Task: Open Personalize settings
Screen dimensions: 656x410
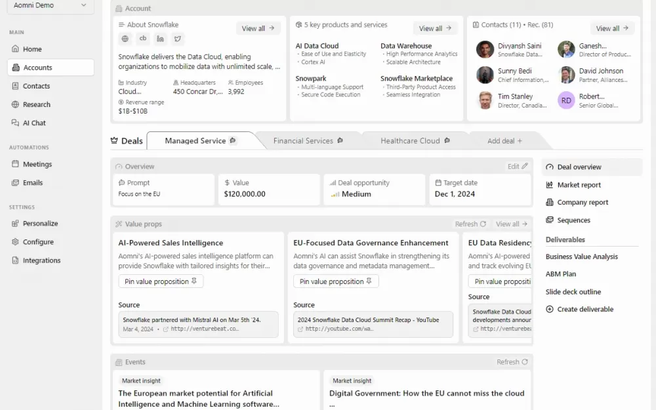Action: click(x=51, y=224)
